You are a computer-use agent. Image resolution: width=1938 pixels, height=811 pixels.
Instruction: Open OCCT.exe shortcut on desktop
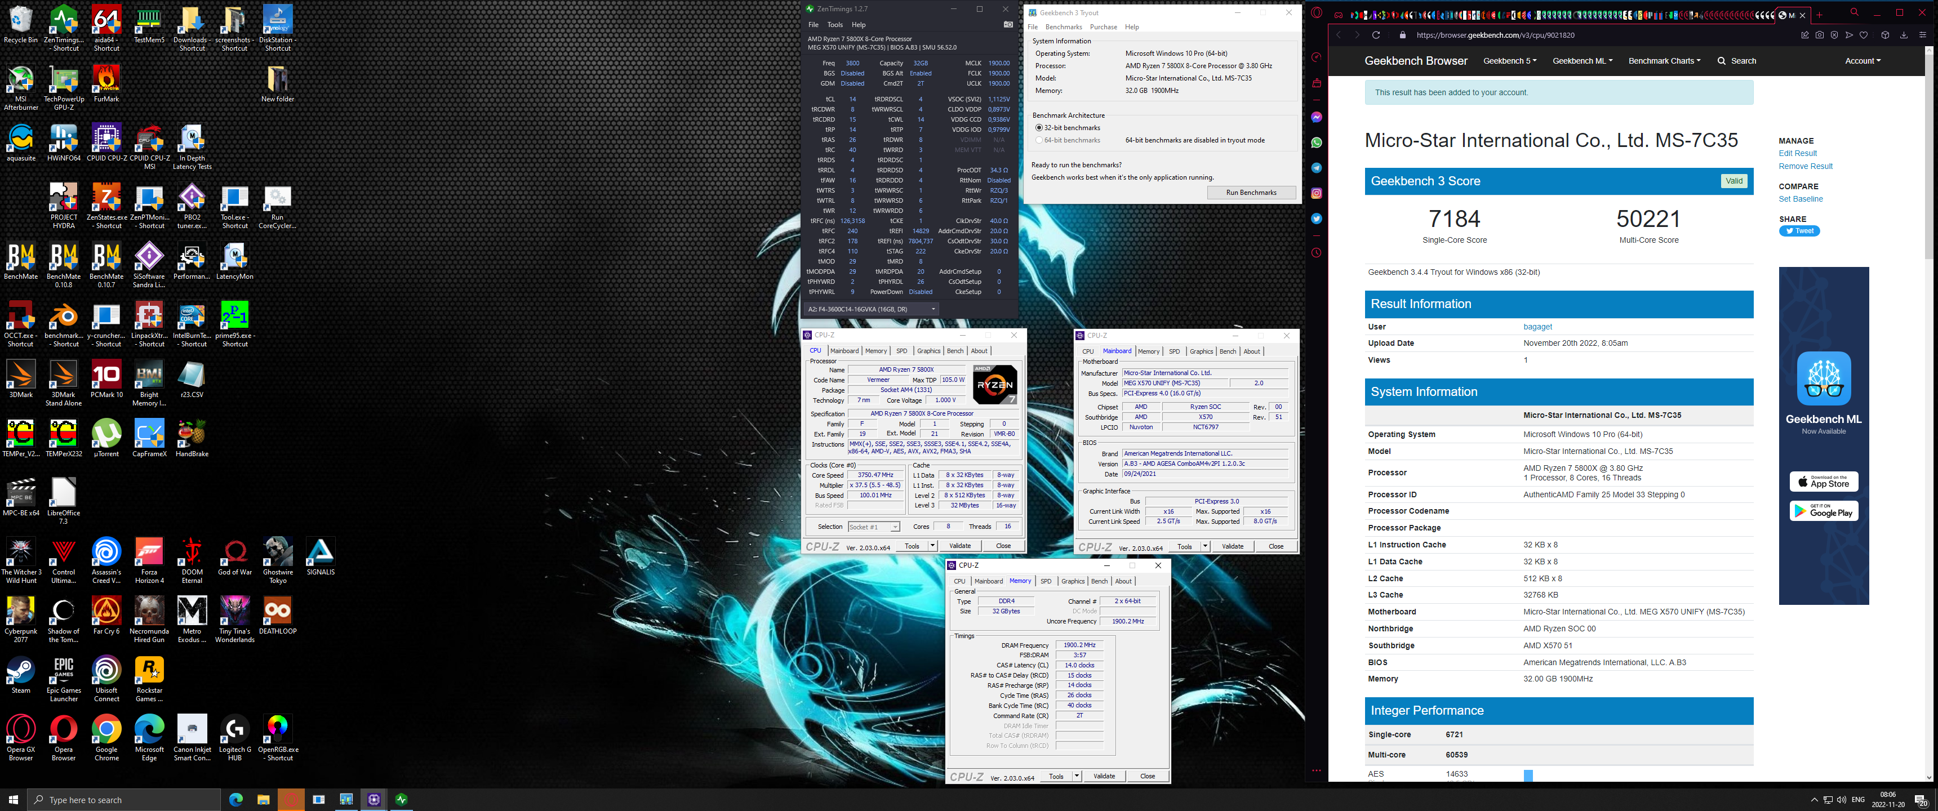click(x=21, y=324)
